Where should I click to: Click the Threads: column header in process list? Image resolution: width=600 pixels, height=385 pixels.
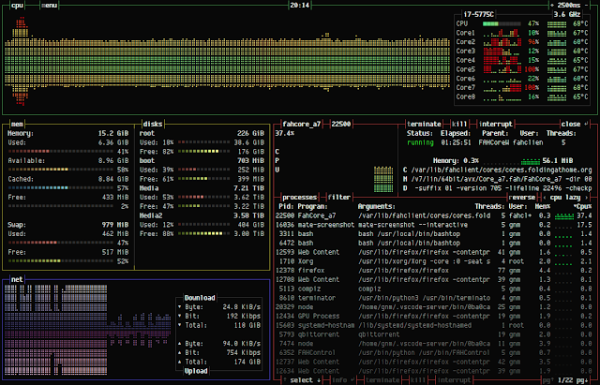[489, 206]
